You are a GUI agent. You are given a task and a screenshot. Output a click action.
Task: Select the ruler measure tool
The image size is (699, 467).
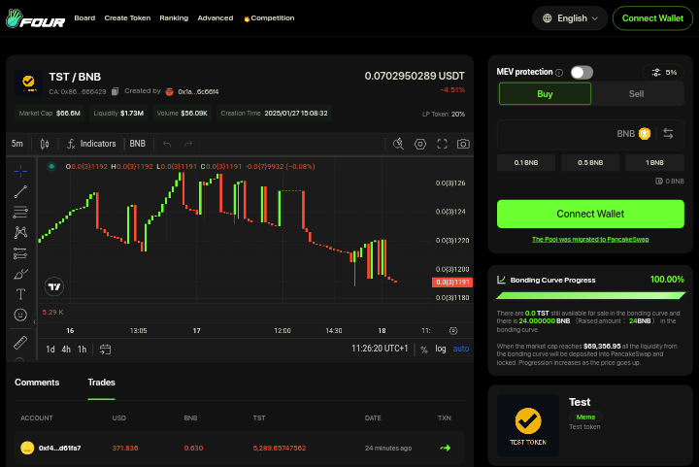20,342
